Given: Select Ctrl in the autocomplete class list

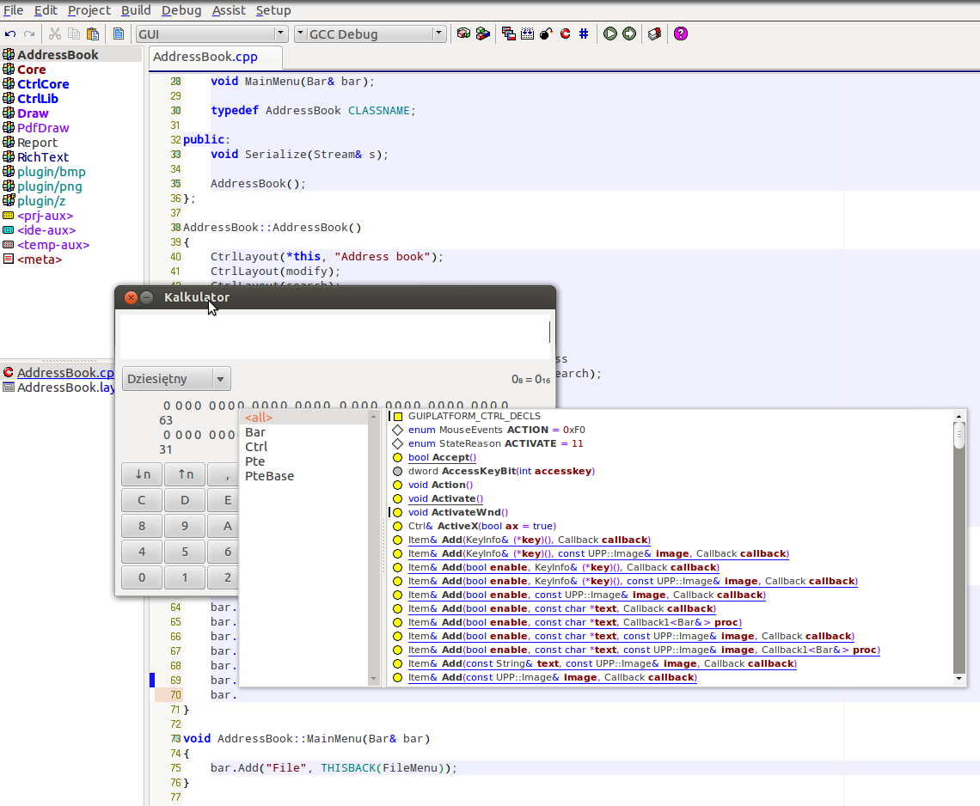Looking at the screenshot, I should coord(256,447).
